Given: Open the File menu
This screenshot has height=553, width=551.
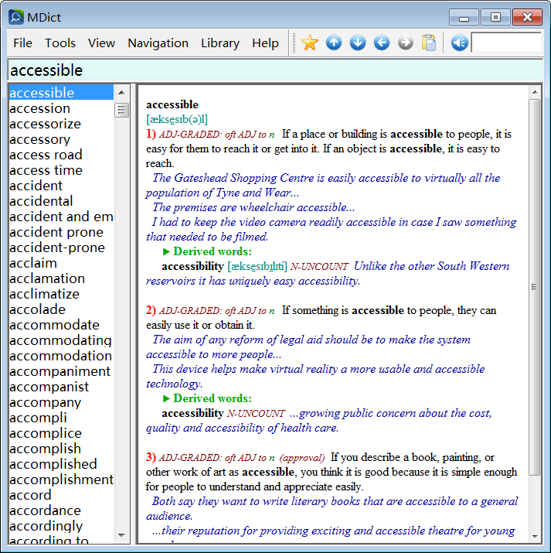Looking at the screenshot, I should coord(22,43).
